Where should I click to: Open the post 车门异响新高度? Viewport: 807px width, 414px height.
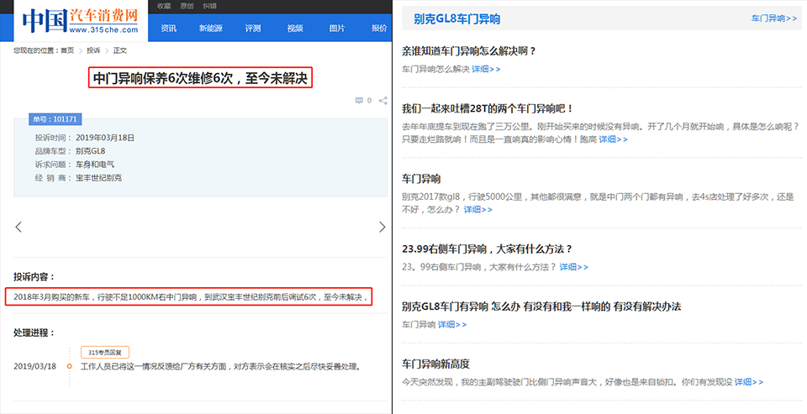(x=435, y=364)
